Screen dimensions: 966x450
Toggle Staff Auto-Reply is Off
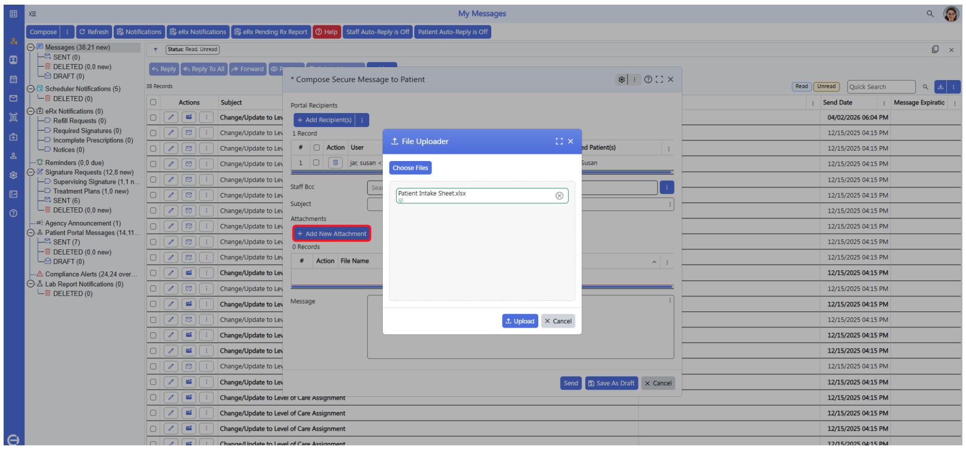pos(378,32)
